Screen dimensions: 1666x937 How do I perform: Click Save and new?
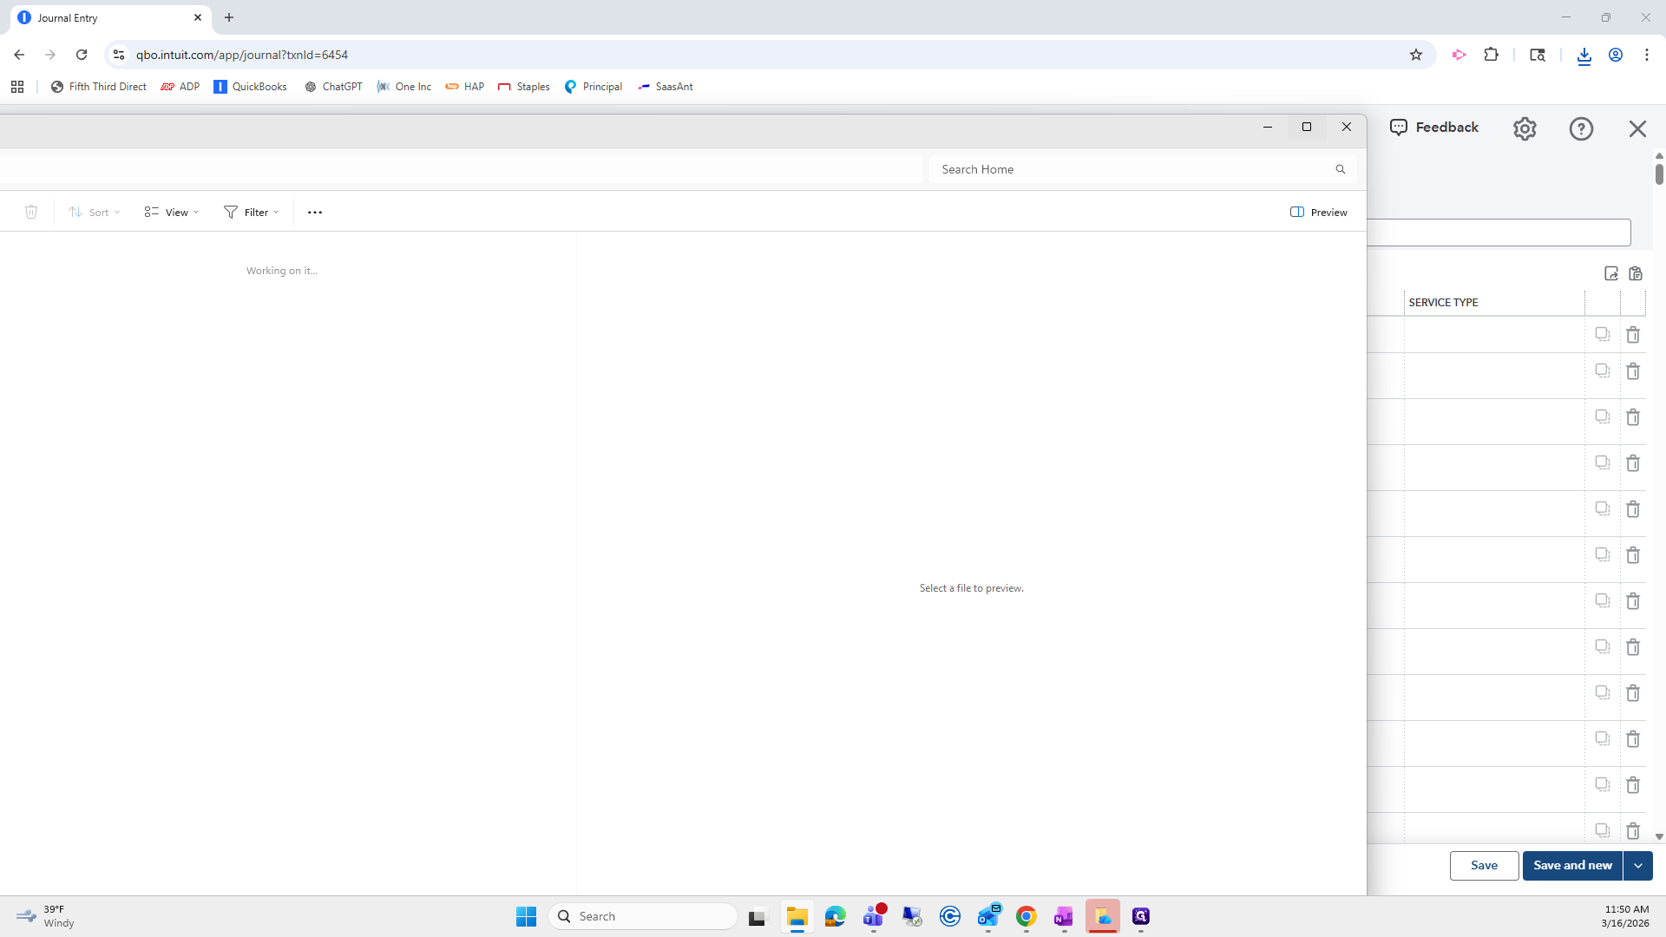tap(1572, 865)
